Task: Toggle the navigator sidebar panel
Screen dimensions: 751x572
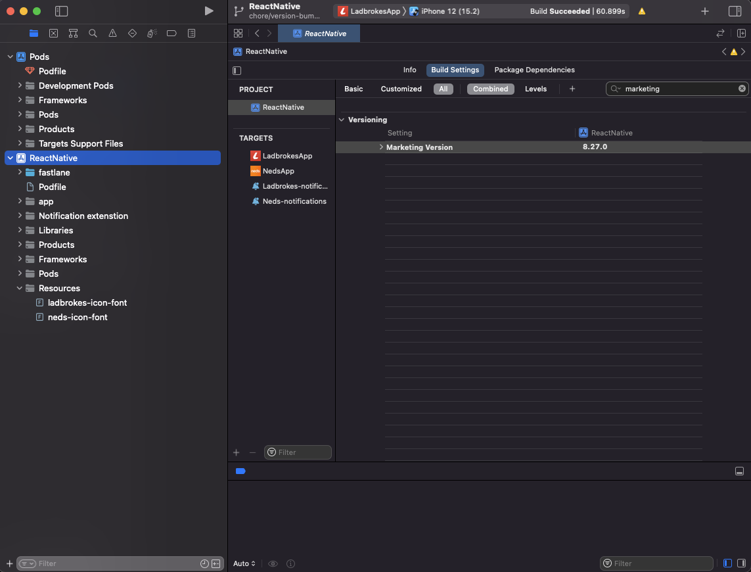Action: pos(61,11)
